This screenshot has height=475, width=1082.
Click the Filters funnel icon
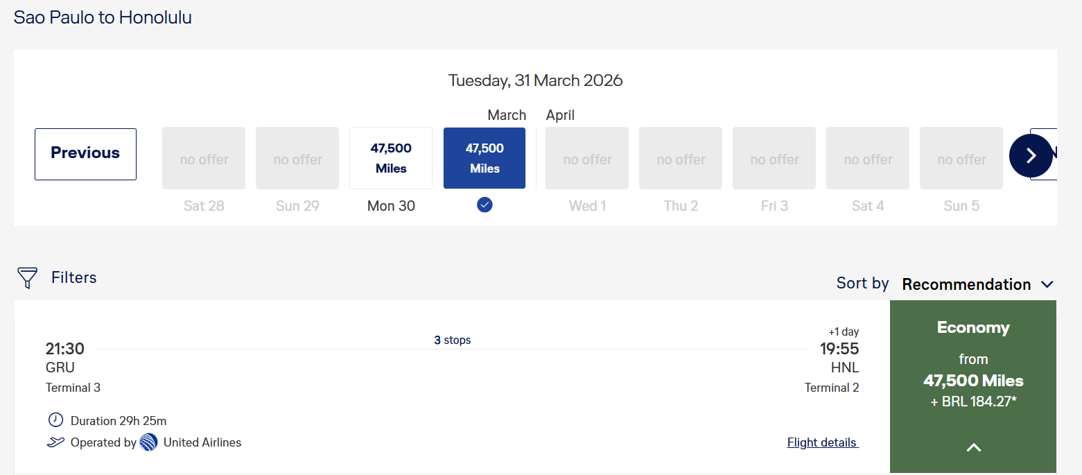(27, 278)
